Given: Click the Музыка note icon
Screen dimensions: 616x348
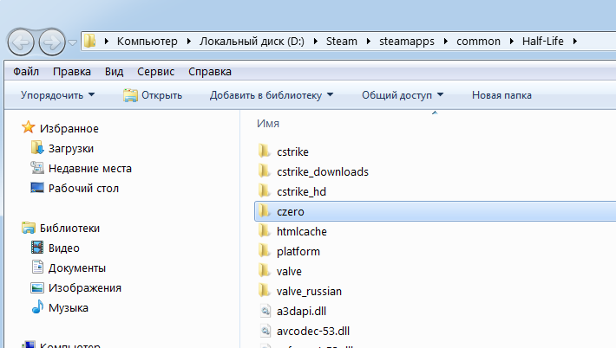Looking at the screenshot, I should click(x=37, y=306).
